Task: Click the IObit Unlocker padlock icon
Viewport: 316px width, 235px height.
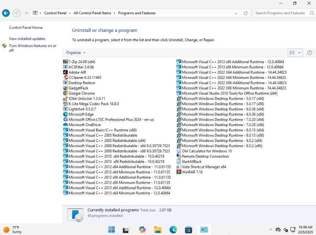Action: coord(65,99)
